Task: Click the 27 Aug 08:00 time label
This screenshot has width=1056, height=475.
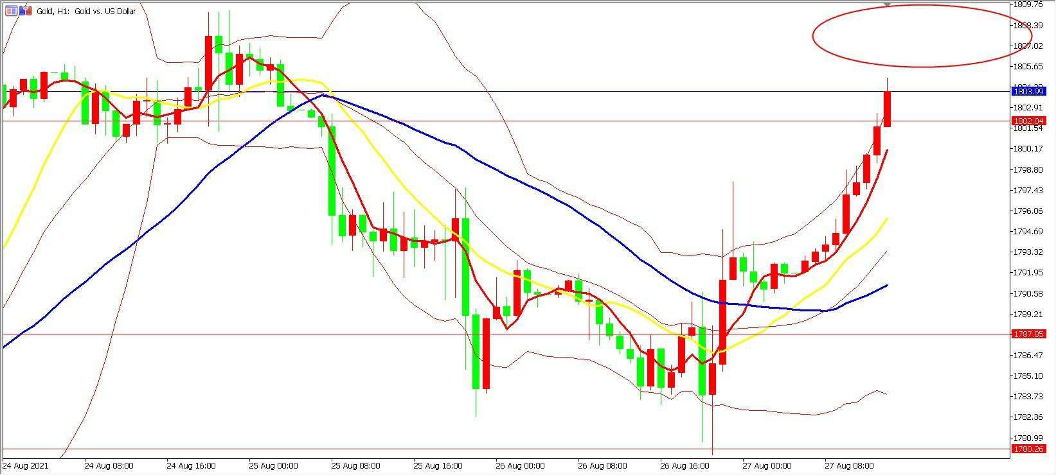Action: (849, 466)
